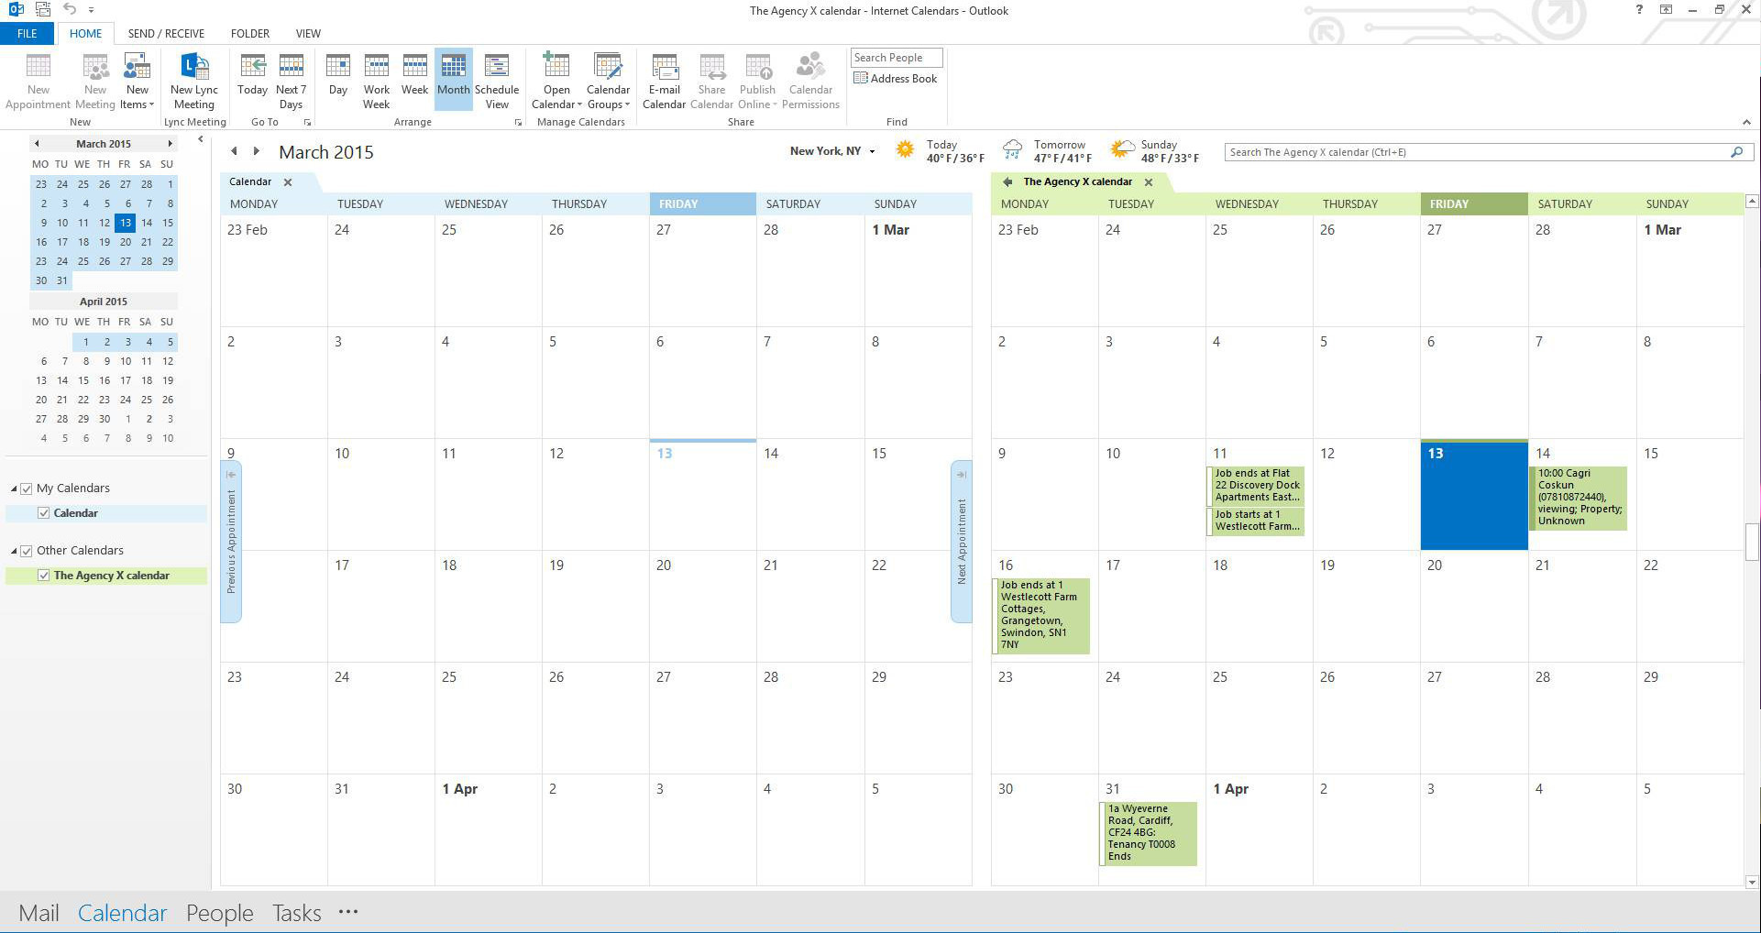
Task: Collapse the folder pane
Action: (x=200, y=139)
